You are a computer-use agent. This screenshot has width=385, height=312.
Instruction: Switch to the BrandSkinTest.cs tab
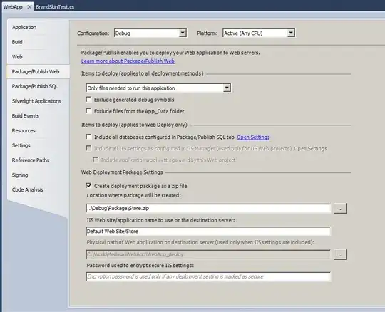click(x=55, y=7)
